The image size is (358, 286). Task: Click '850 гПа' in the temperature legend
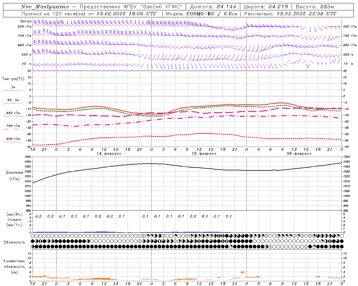[13, 113]
